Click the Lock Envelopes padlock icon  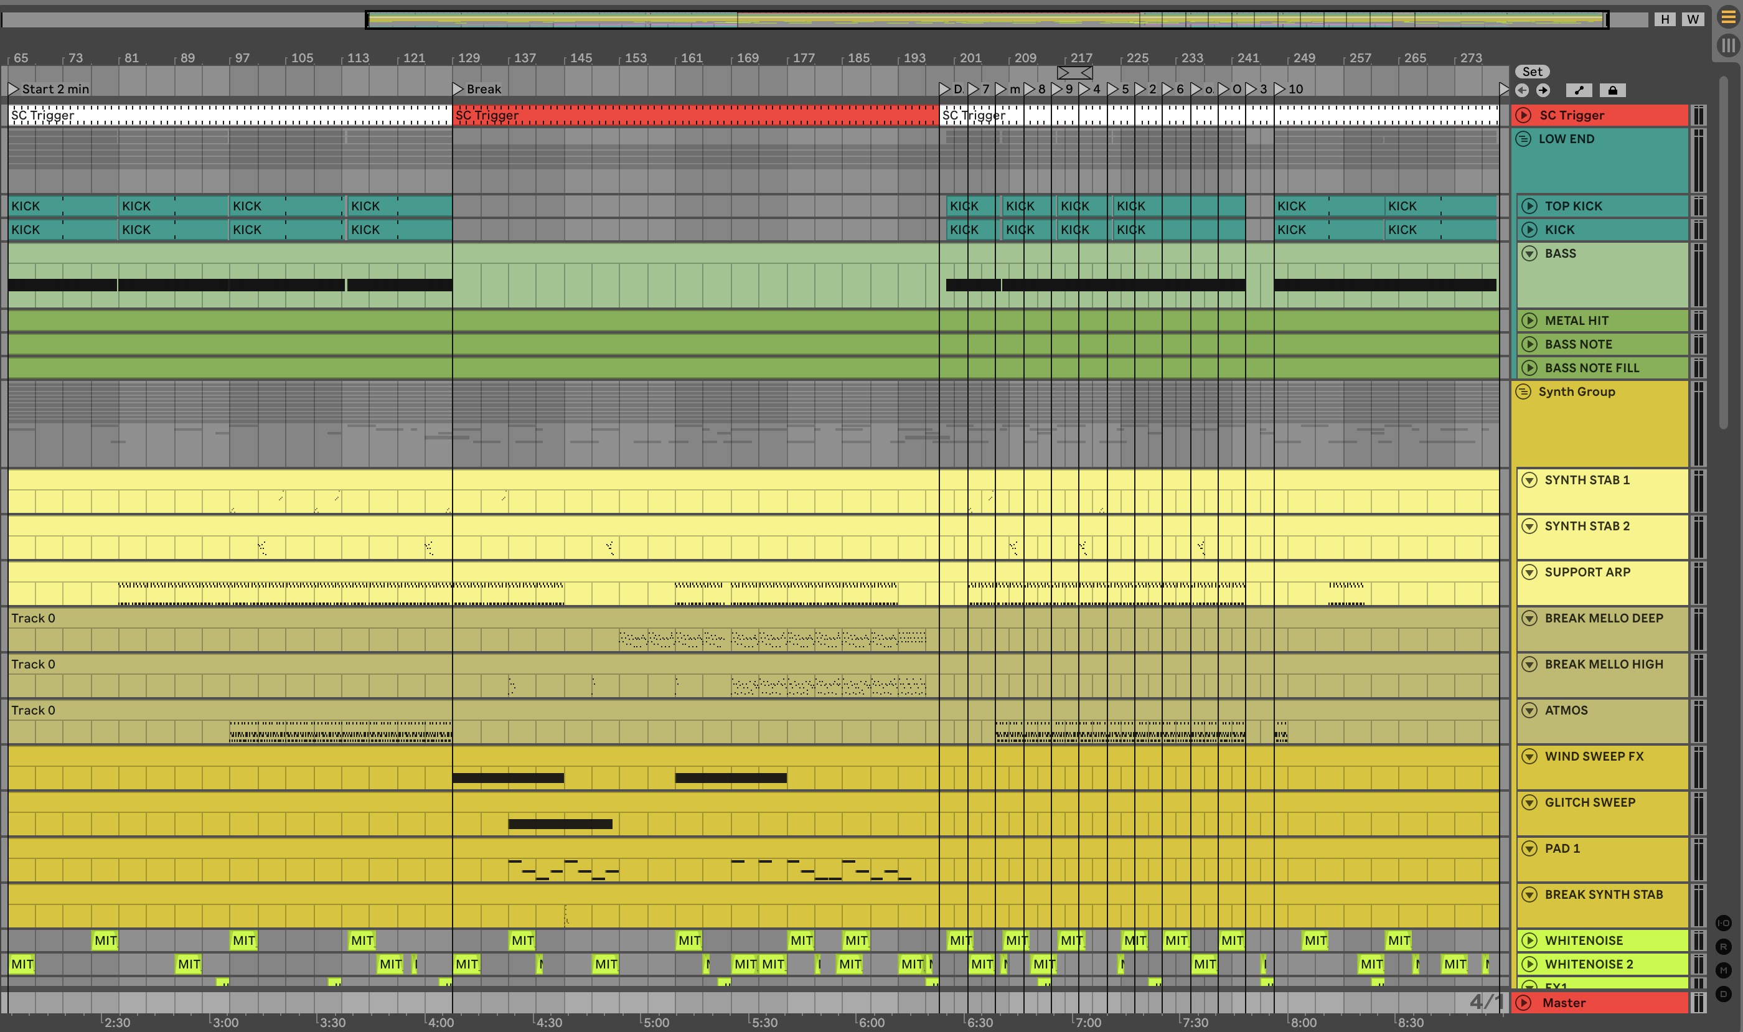tap(1612, 90)
